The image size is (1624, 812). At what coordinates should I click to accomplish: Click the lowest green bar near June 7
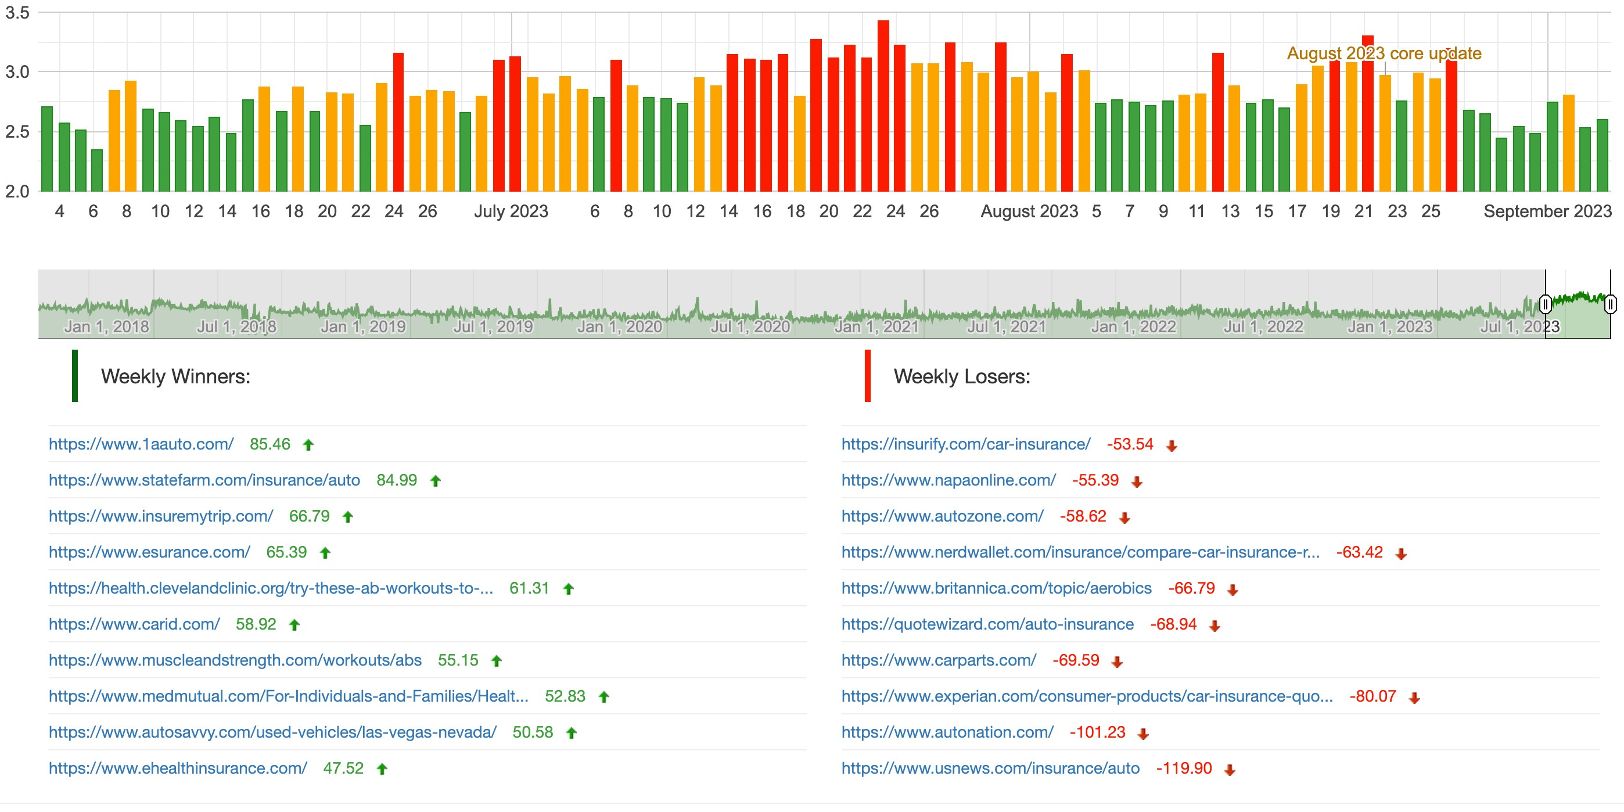(96, 170)
